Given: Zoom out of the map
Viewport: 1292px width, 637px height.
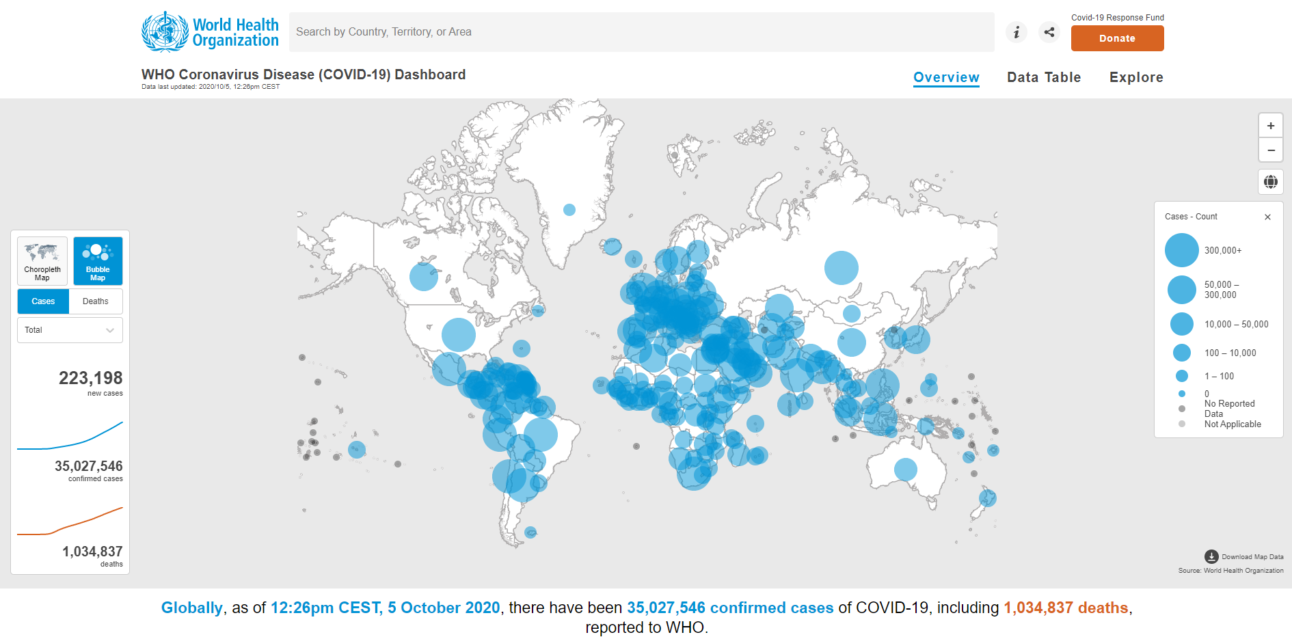Looking at the screenshot, I should pos(1270,150).
